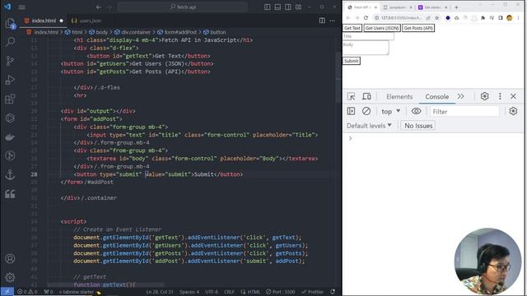
Task: Reload the browser page
Action: [366, 18]
